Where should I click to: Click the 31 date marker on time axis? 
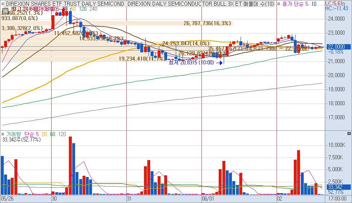(129, 198)
